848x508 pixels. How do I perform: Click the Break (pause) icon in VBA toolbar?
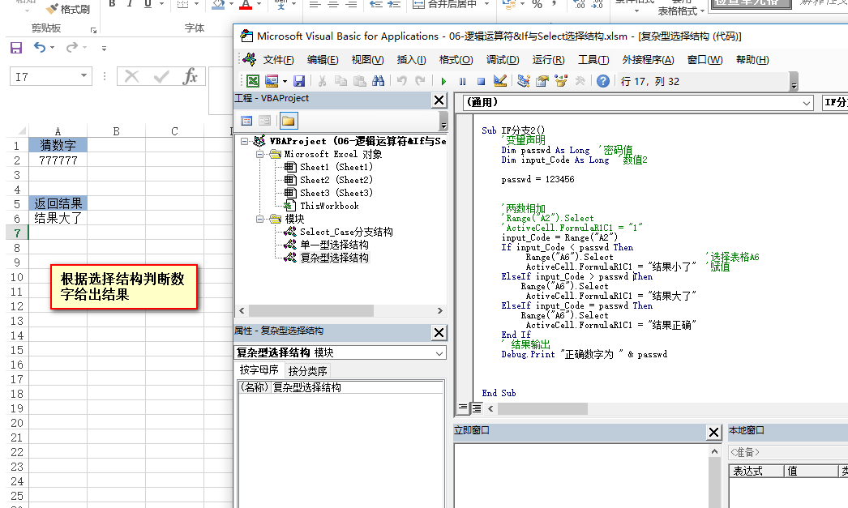(462, 81)
